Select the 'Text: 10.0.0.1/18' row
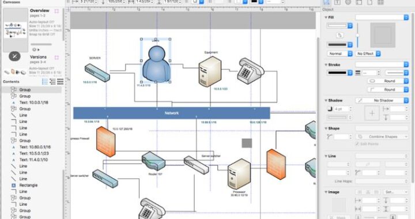The width and height of the screenshot is (415, 219). (32, 103)
